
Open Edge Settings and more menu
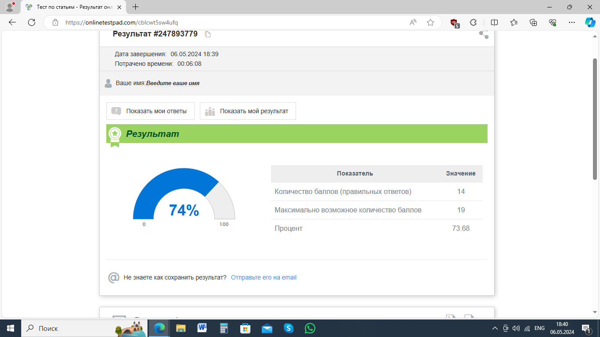coord(571,22)
